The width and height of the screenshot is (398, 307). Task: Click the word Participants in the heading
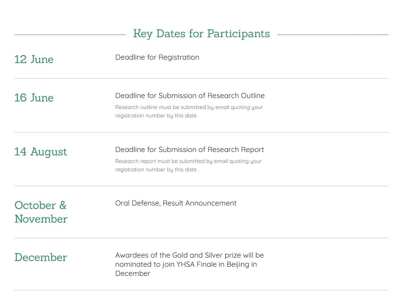[x=238, y=34]
